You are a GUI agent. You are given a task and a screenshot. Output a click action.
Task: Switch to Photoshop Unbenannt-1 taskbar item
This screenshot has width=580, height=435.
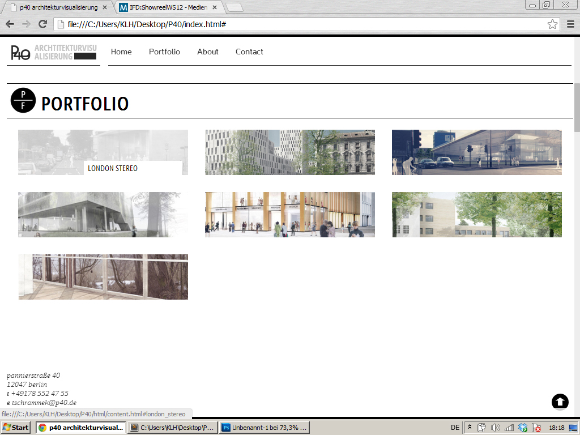(x=265, y=428)
